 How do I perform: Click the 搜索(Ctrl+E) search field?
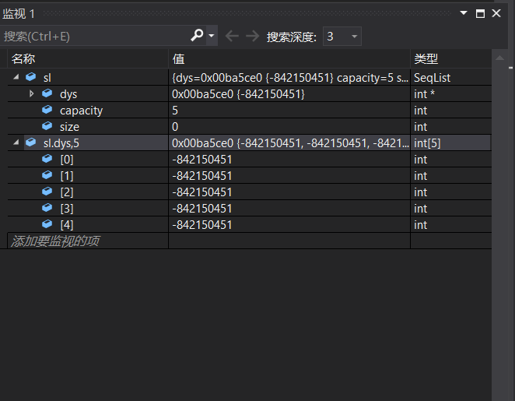coord(93,36)
